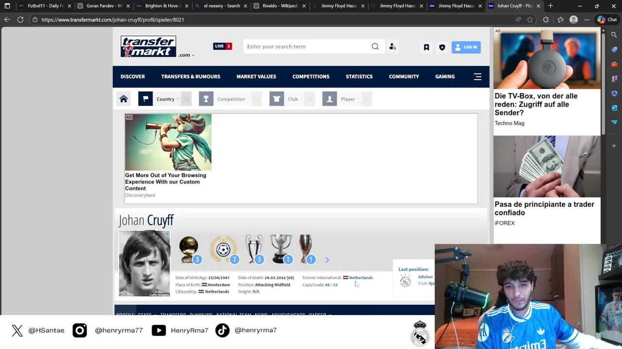
Task: Open TRANSFERS & RUMOURS menu
Action: [190, 77]
